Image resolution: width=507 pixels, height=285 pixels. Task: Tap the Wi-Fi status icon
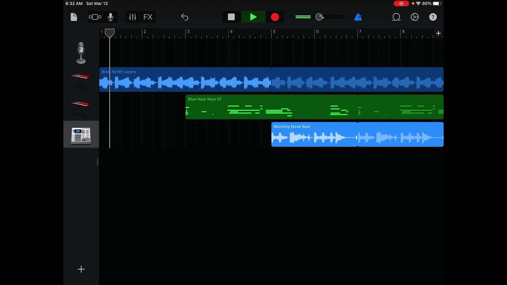click(418, 4)
